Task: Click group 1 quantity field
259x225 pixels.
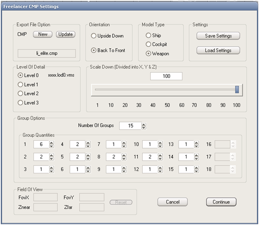Action: point(41,144)
